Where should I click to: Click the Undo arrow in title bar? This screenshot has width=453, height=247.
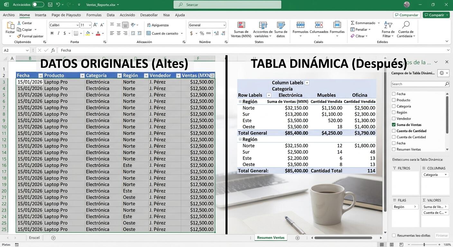coord(58,5)
